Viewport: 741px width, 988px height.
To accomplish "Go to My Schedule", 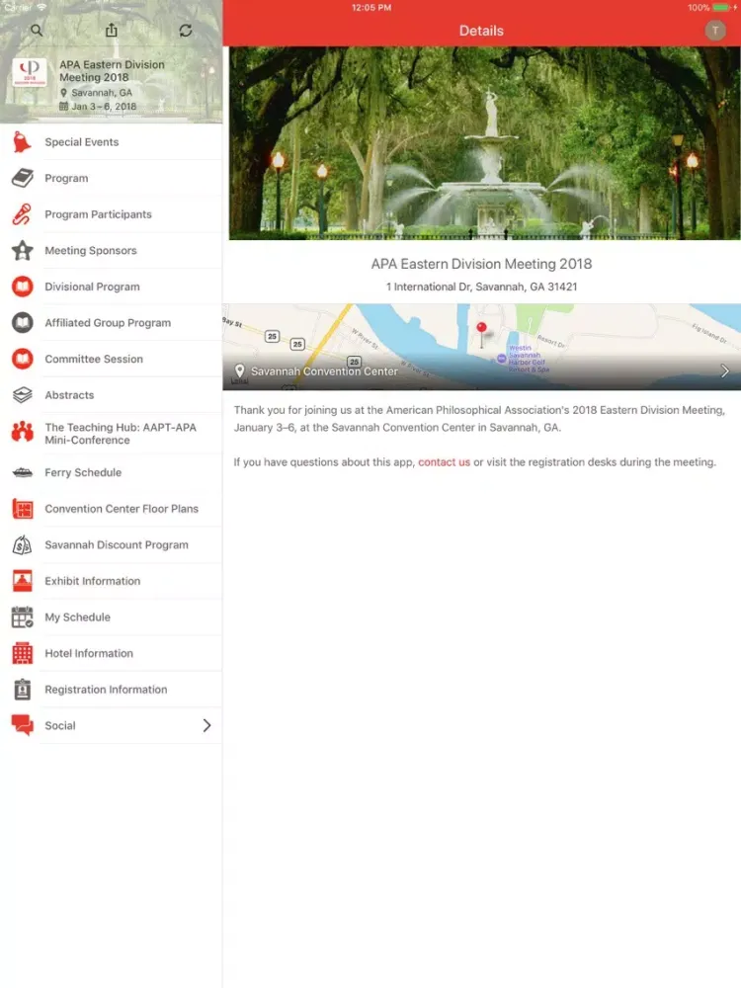I will 111,617.
